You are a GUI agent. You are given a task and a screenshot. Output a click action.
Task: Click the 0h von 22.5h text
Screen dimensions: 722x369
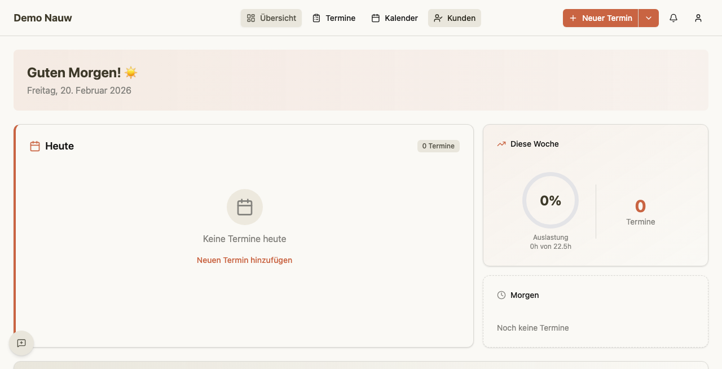pyautogui.click(x=551, y=247)
